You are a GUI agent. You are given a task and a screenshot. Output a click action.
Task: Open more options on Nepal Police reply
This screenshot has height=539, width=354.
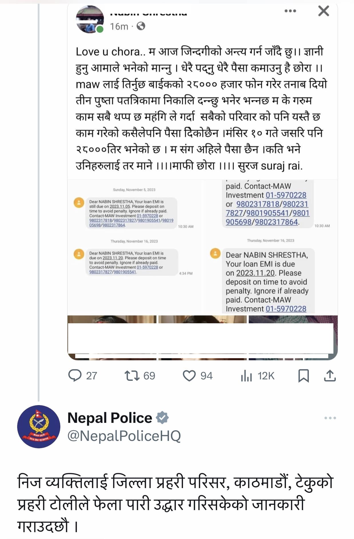(330, 418)
